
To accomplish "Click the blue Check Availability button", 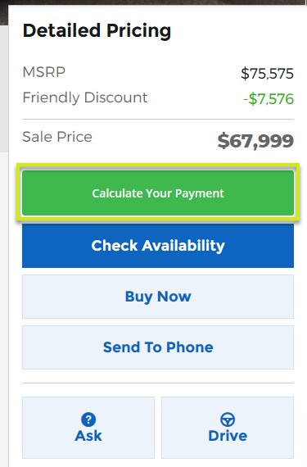I will coord(158,246).
